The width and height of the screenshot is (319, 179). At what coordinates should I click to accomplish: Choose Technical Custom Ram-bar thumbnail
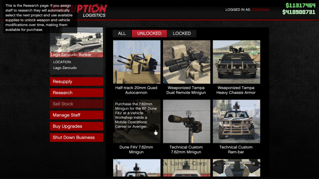coord(236,121)
